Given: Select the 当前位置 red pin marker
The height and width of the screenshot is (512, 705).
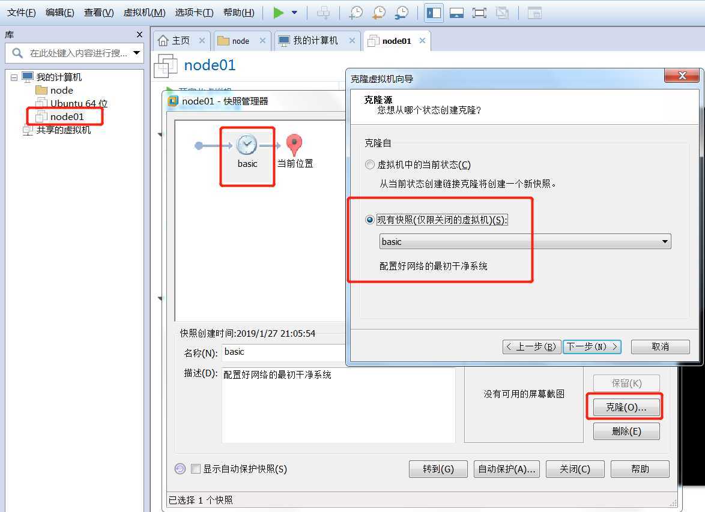Looking at the screenshot, I should pyautogui.click(x=294, y=145).
